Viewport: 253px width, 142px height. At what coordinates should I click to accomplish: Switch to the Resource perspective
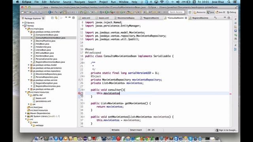click(x=199, y=12)
